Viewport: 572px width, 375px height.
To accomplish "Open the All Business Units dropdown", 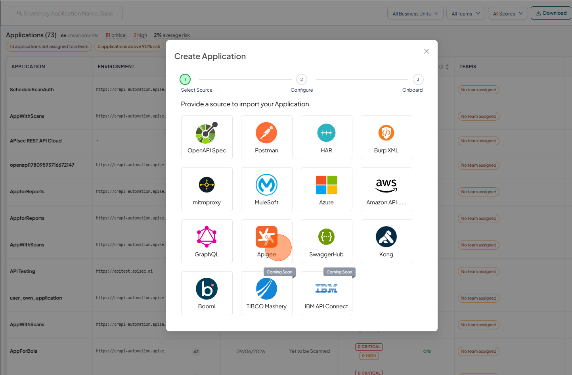I will click(415, 13).
